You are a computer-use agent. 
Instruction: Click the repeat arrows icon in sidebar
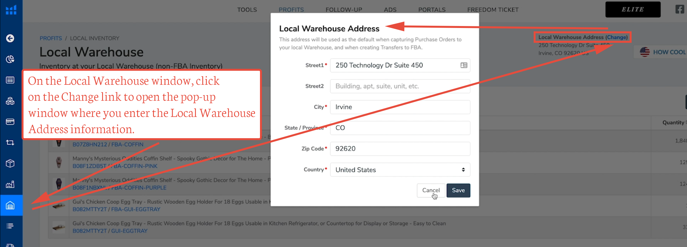(10, 143)
